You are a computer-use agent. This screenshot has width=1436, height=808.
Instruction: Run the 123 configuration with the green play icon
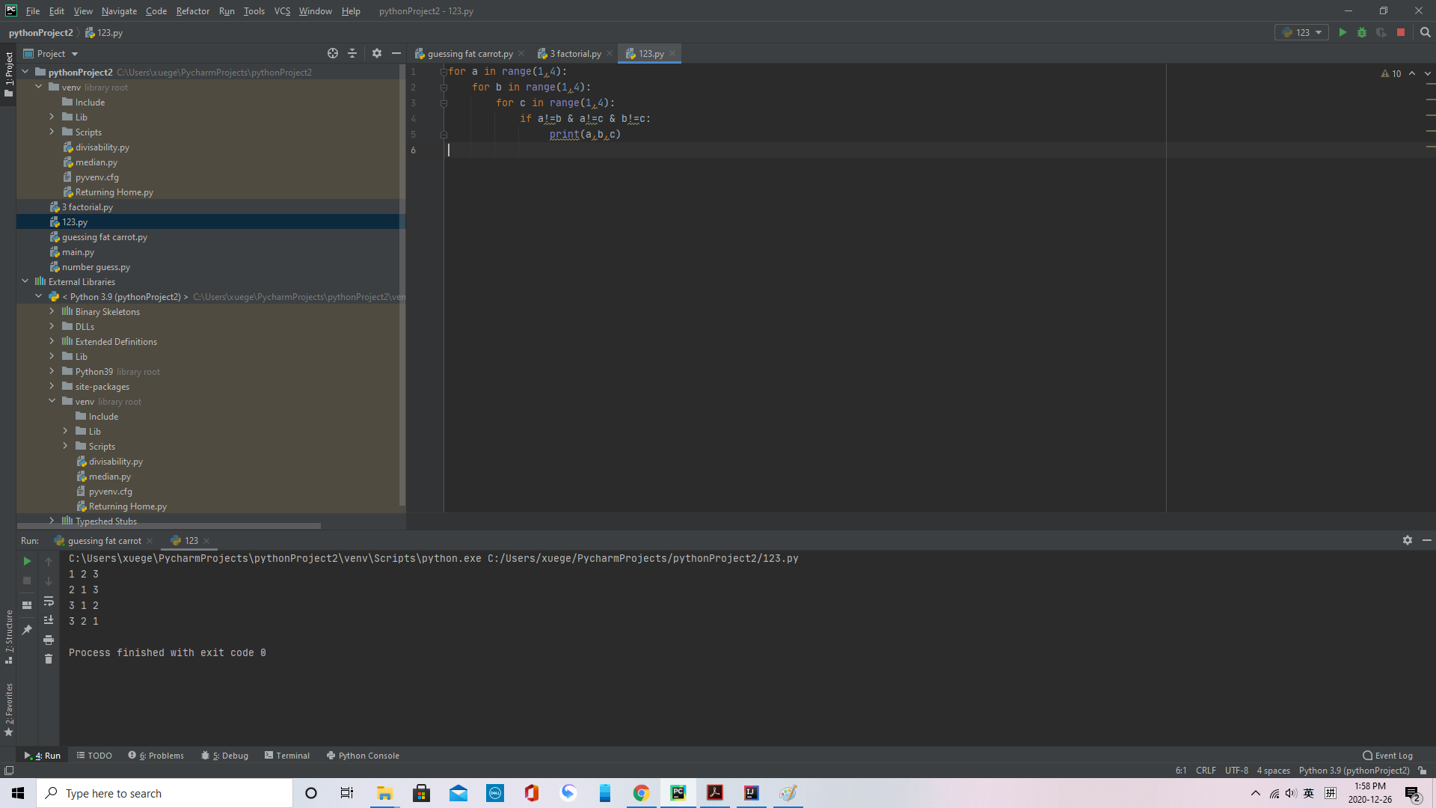[x=1343, y=32]
